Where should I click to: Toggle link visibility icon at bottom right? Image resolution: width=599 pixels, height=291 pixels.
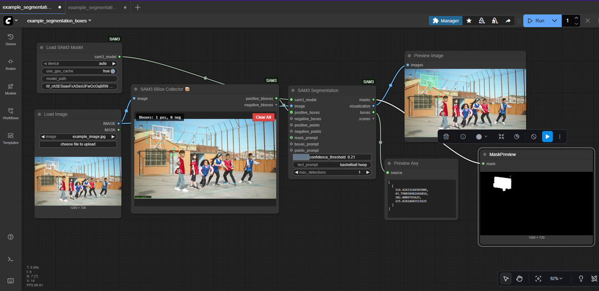(x=595, y=278)
